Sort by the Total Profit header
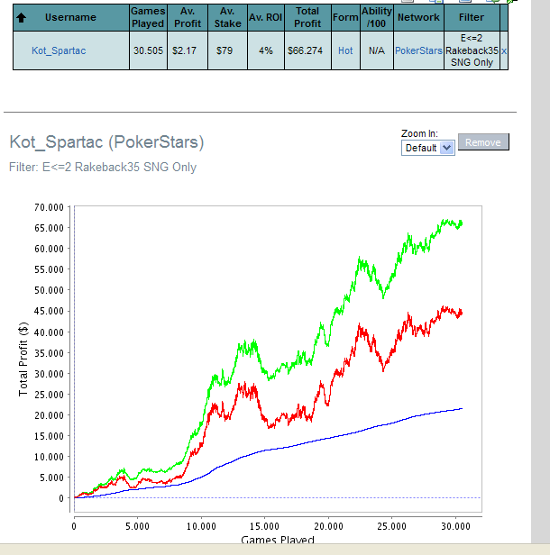The height and width of the screenshot is (555, 550). point(307,17)
